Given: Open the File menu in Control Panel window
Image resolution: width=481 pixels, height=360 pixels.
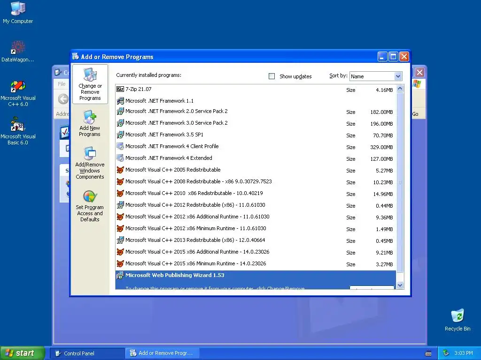Looking at the screenshot, I should coord(62,84).
